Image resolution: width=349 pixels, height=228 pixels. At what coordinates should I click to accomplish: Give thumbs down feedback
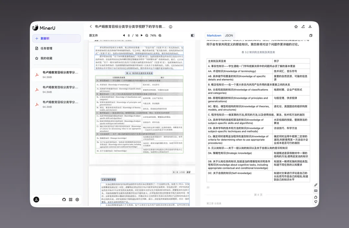coord(316,202)
